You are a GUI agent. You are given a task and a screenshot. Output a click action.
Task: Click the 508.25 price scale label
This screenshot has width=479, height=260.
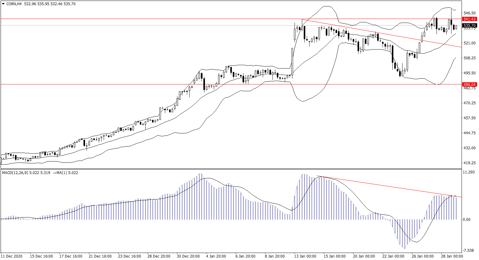click(x=470, y=58)
